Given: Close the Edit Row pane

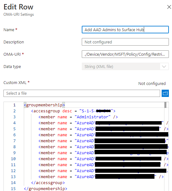Looking at the screenshot, I should coord(169,7).
